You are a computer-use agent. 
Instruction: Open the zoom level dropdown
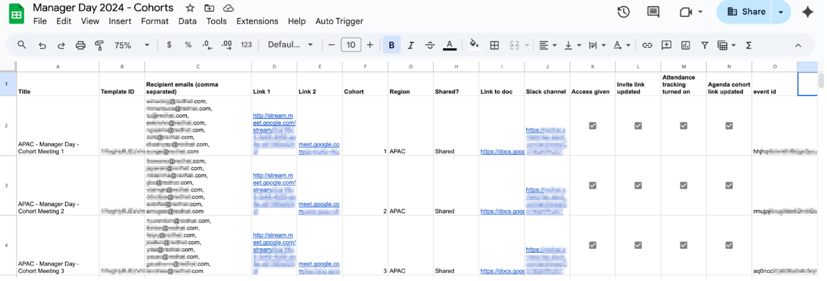coord(131,45)
